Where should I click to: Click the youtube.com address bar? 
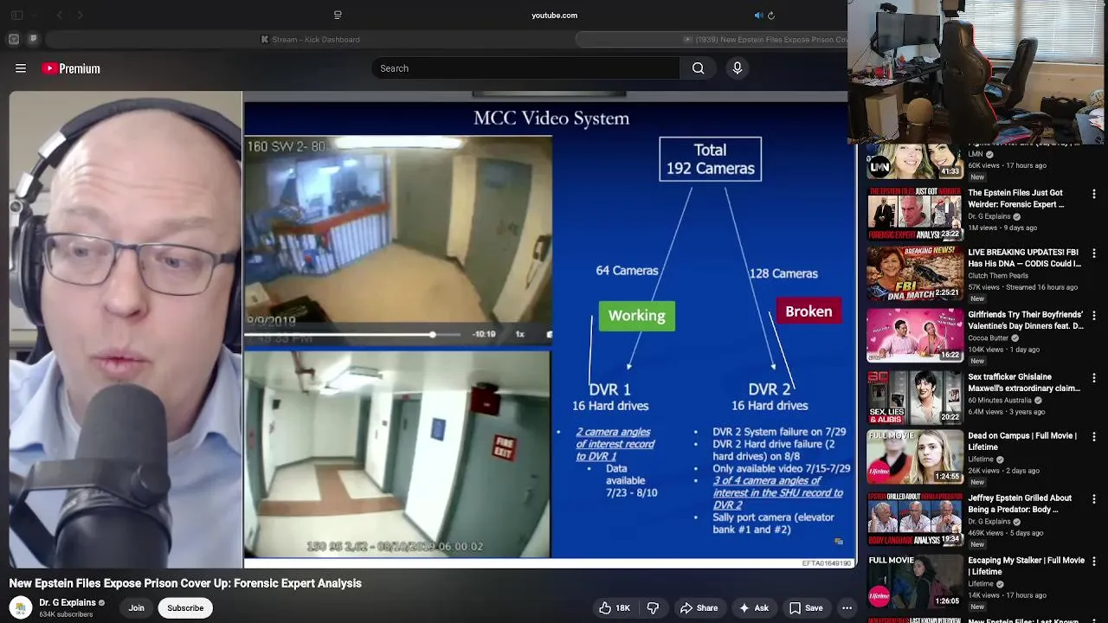point(554,15)
